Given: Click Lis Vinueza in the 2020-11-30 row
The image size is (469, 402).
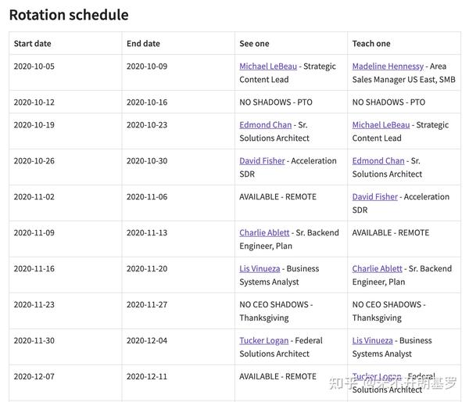Looking at the screenshot, I should [373, 341].
